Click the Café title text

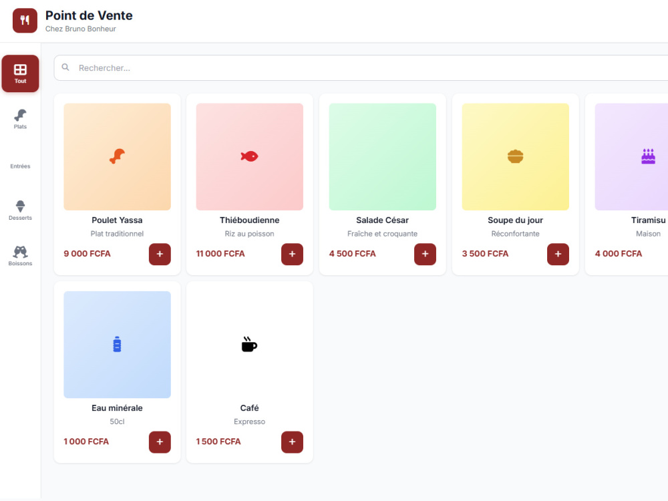point(250,408)
